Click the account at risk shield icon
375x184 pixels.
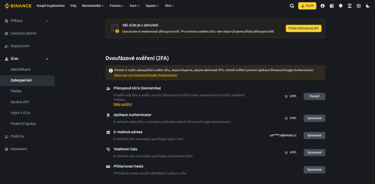pyautogui.click(x=115, y=29)
